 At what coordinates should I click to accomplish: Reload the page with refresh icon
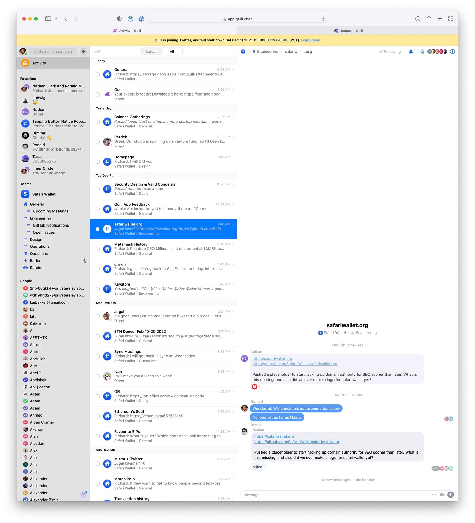323,19
